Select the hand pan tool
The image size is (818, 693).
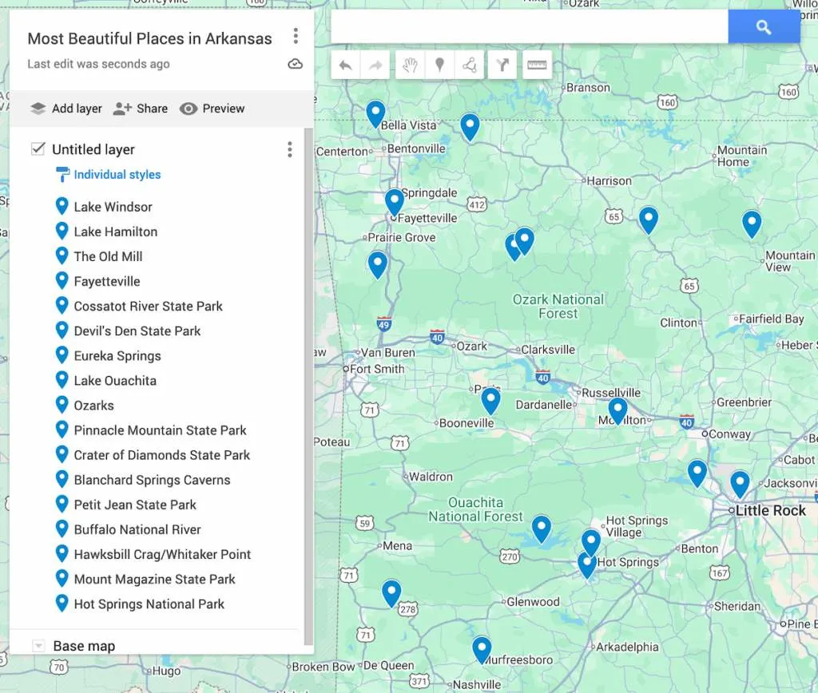410,65
